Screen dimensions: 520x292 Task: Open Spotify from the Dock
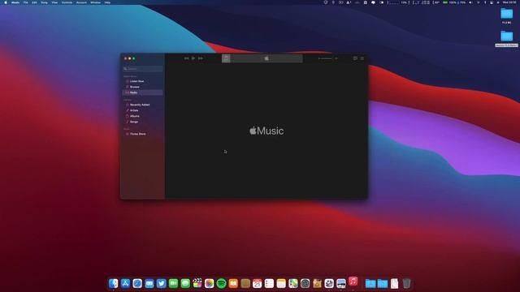tap(221, 283)
